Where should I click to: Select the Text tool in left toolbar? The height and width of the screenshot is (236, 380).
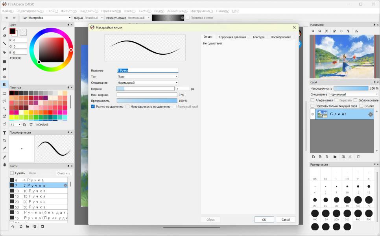click(4, 133)
